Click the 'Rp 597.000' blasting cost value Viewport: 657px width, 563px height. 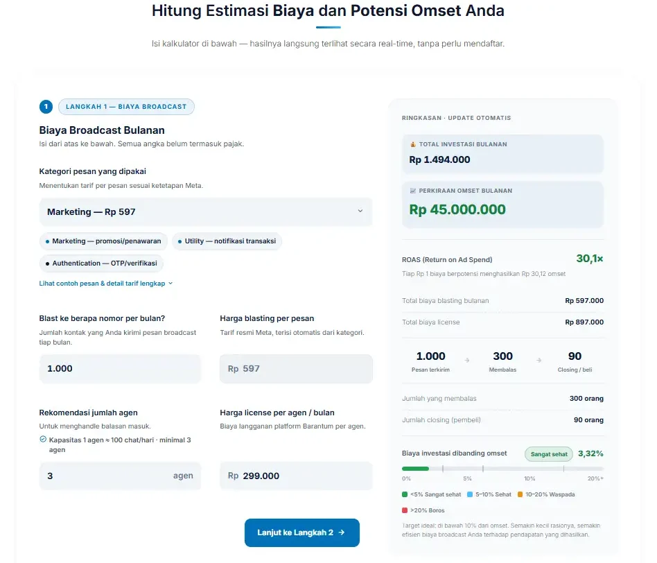[x=584, y=301]
